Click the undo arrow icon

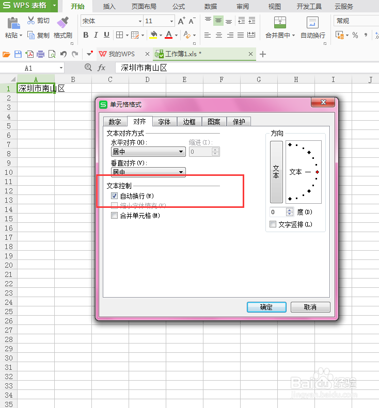coord(64,54)
